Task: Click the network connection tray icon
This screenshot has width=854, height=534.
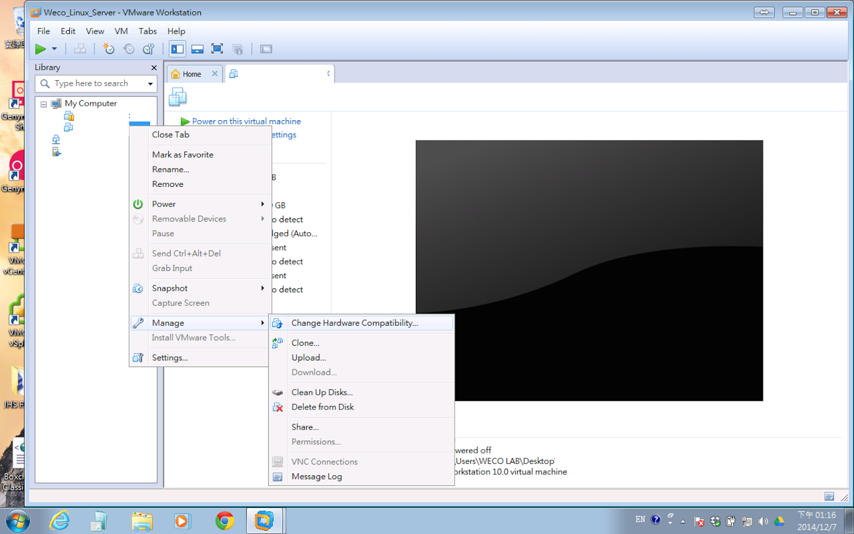Action: pos(747,521)
